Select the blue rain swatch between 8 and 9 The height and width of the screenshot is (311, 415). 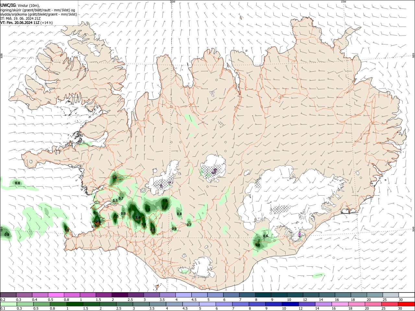click(x=257, y=304)
